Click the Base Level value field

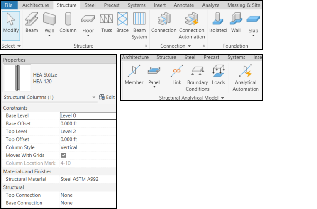click(88, 115)
